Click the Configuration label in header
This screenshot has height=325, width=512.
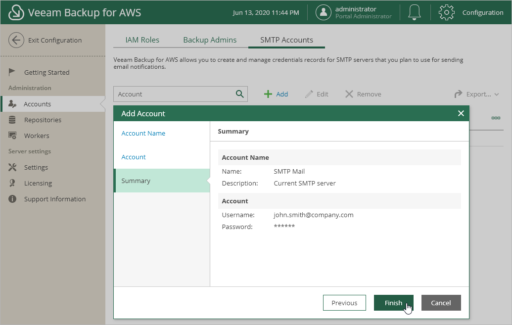pos(483,12)
